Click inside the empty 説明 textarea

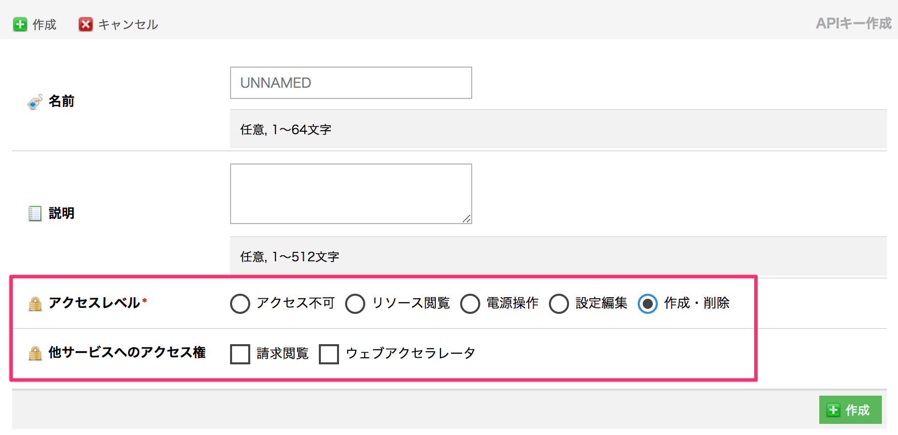[351, 193]
